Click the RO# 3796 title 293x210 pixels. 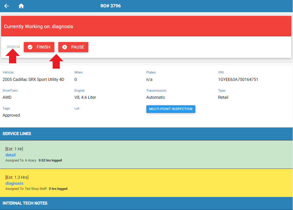(110, 6)
